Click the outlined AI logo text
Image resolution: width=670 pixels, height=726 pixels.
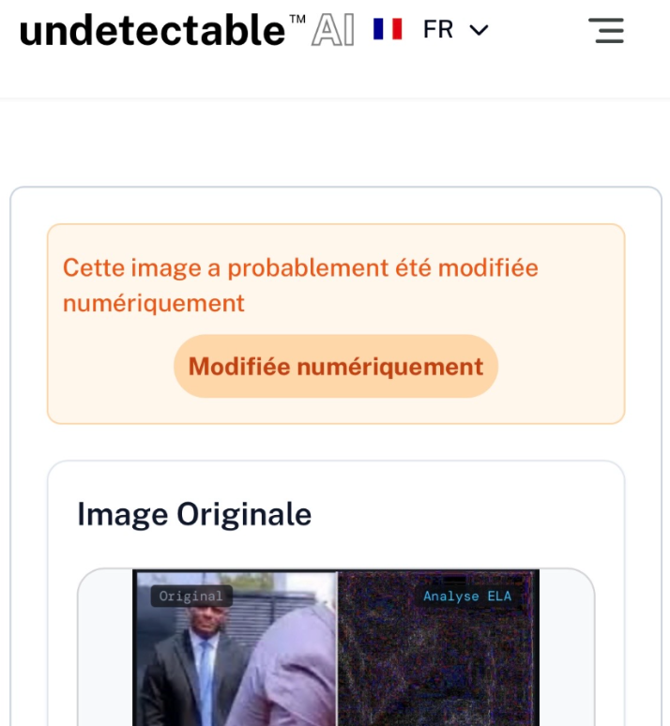coord(333,30)
